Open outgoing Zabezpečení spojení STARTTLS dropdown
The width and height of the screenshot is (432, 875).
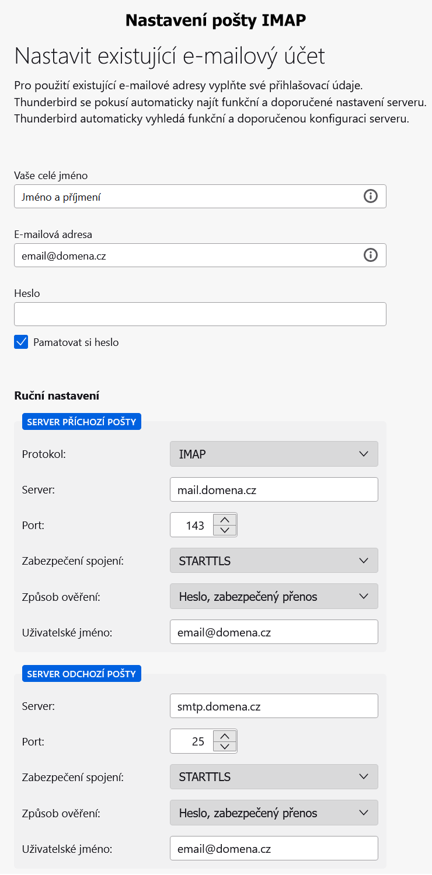coord(274,777)
